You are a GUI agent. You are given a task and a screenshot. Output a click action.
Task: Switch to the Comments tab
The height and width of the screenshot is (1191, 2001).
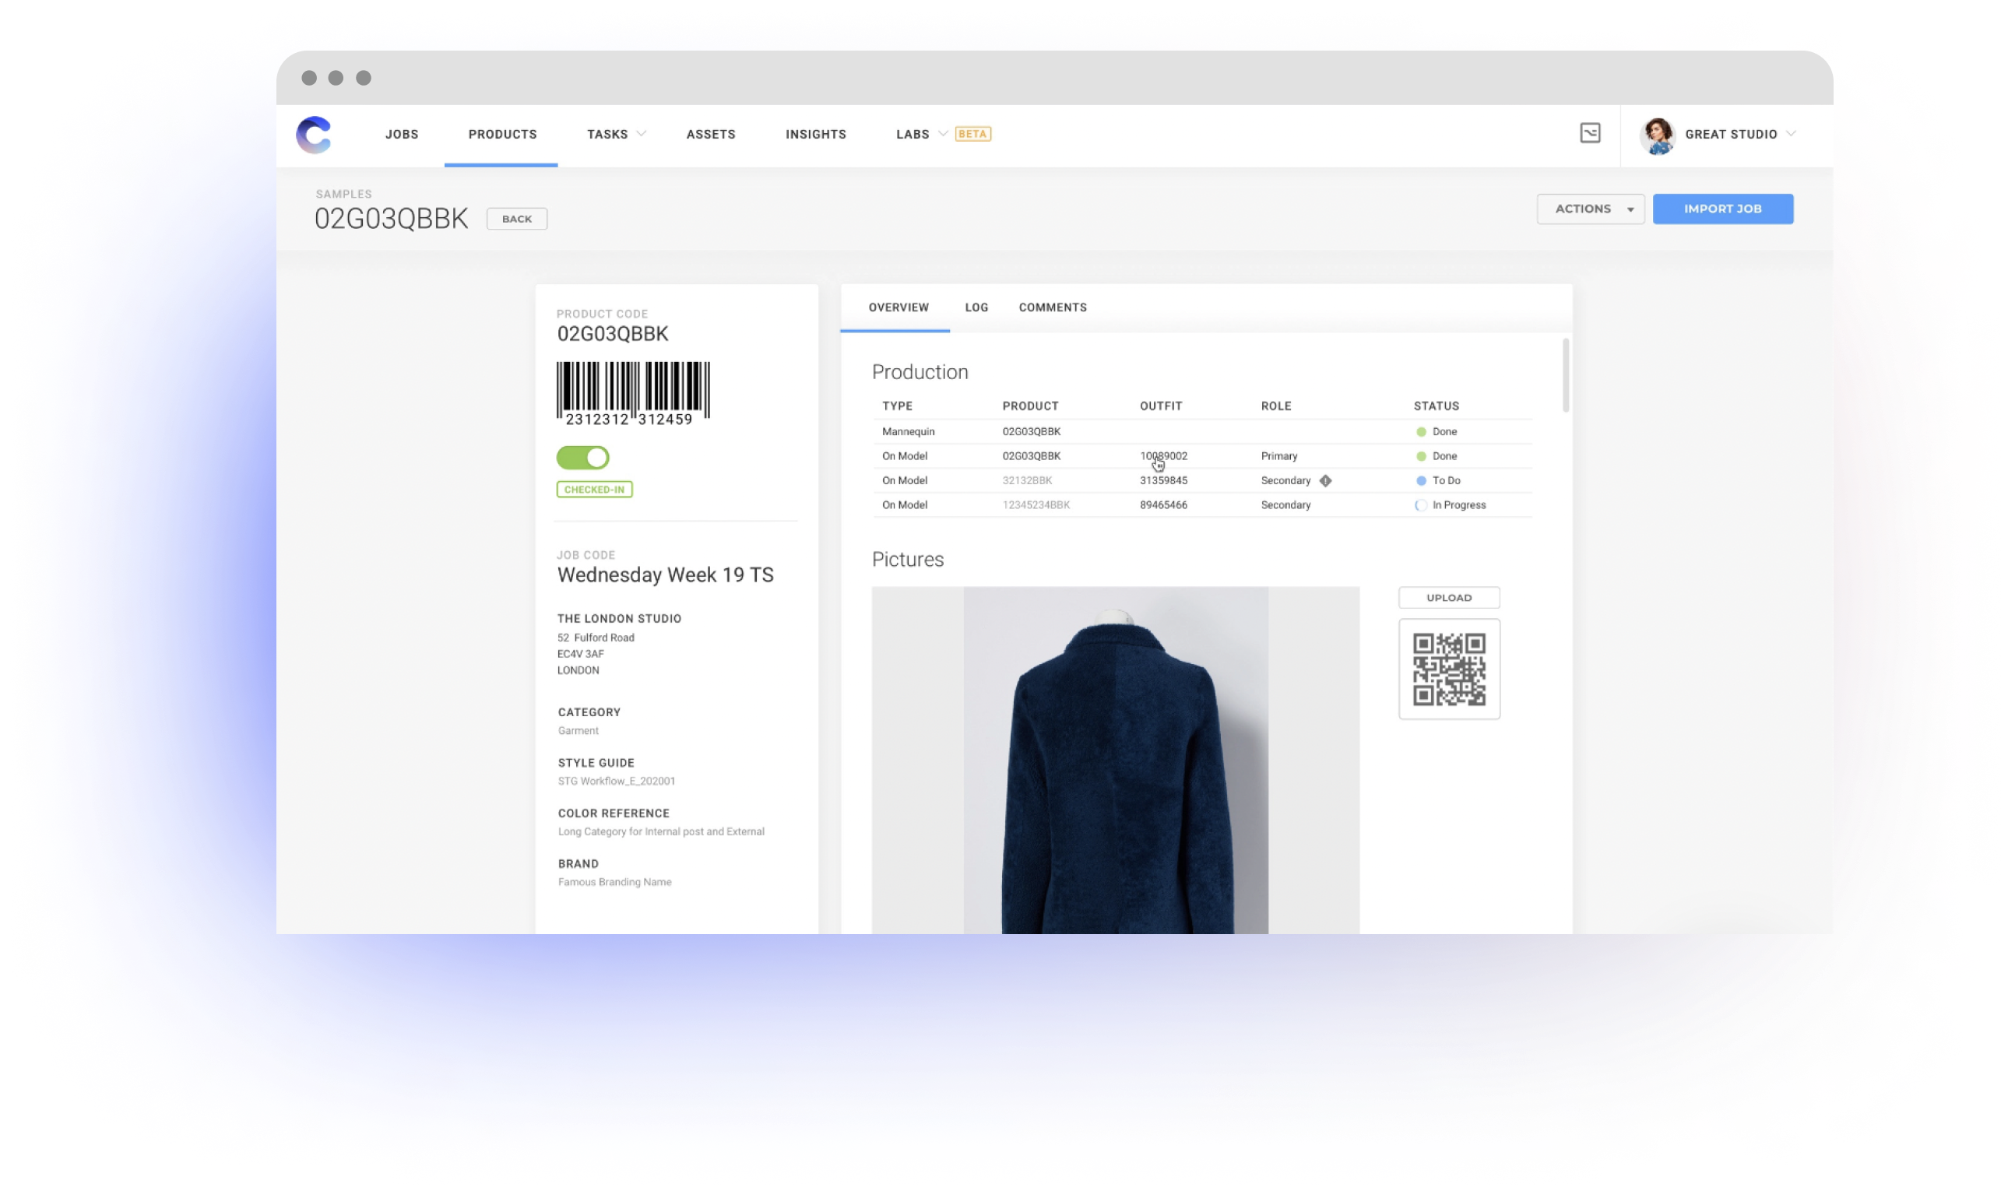(1052, 307)
